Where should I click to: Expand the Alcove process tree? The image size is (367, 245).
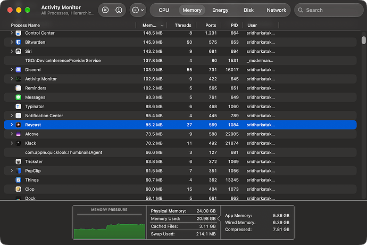coord(12,134)
